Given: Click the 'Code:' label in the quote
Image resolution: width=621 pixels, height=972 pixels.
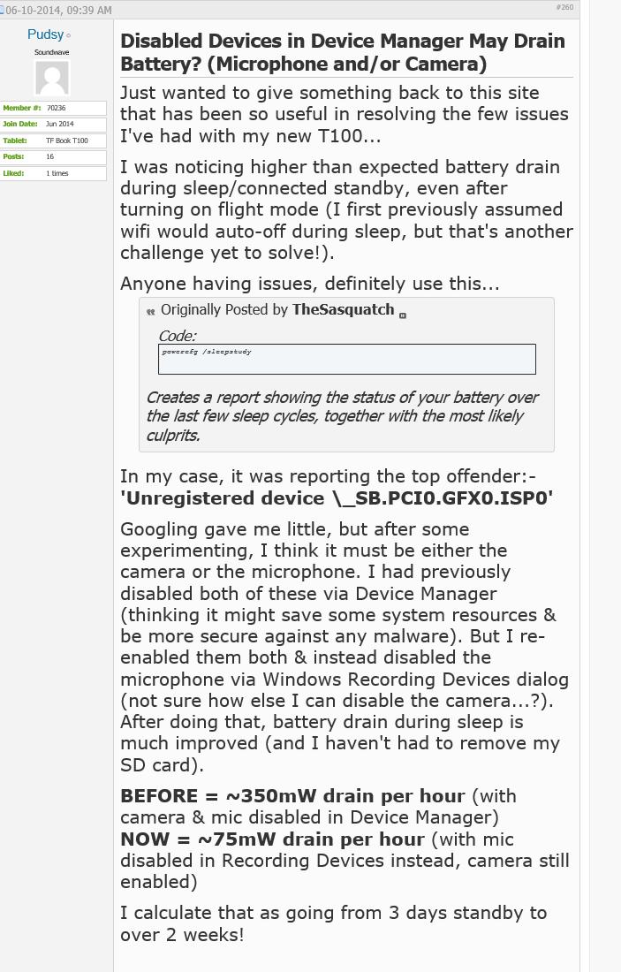Looking at the screenshot, I should tap(178, 336).
